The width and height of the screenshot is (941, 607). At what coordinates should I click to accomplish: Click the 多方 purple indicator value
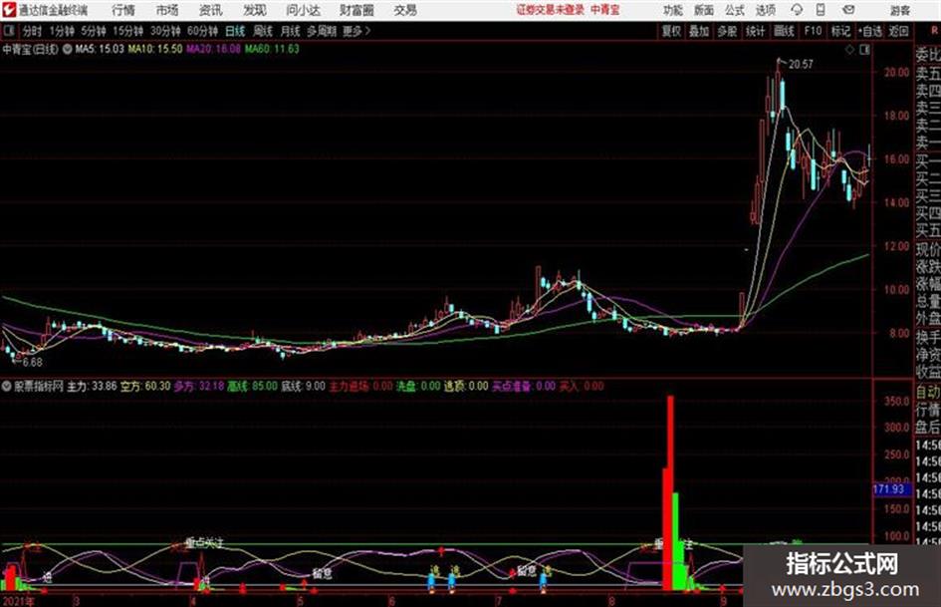tap(199, 386)
